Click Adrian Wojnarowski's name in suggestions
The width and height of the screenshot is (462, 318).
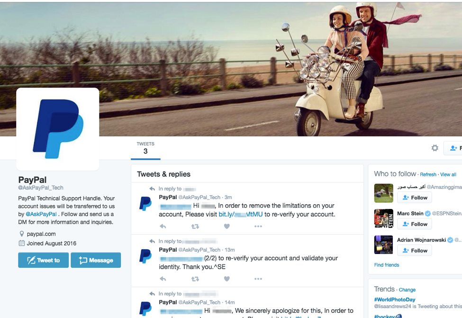coord(421,240)
